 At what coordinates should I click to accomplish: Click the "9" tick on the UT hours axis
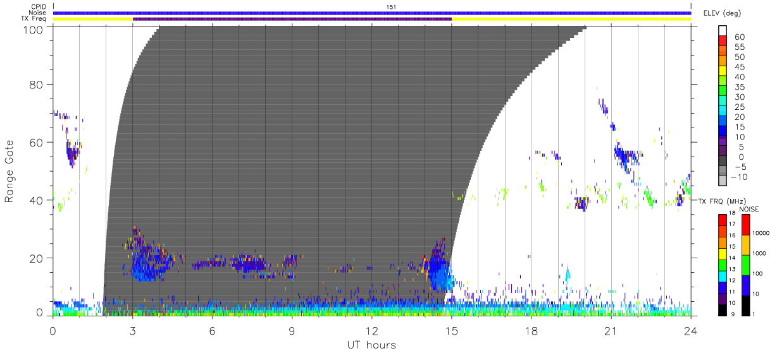[292, 330]
